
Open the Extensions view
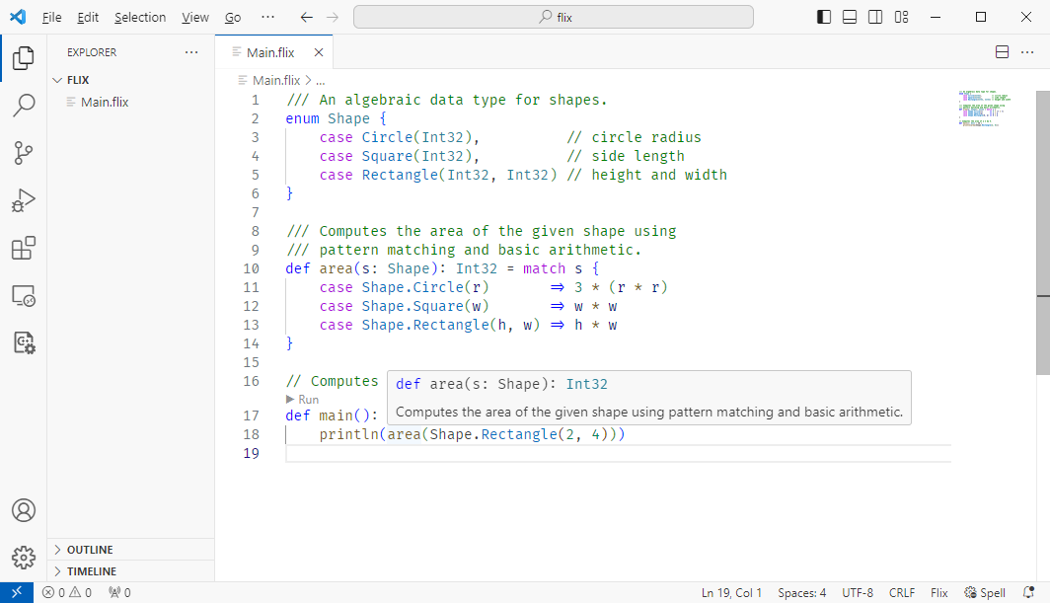(24, 248)
